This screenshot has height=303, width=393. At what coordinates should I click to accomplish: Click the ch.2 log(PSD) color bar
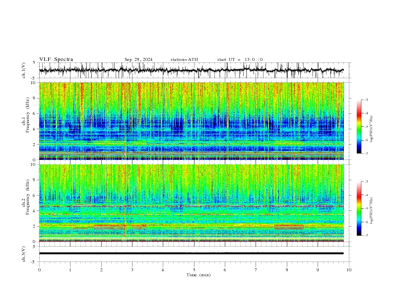(359, 208)
